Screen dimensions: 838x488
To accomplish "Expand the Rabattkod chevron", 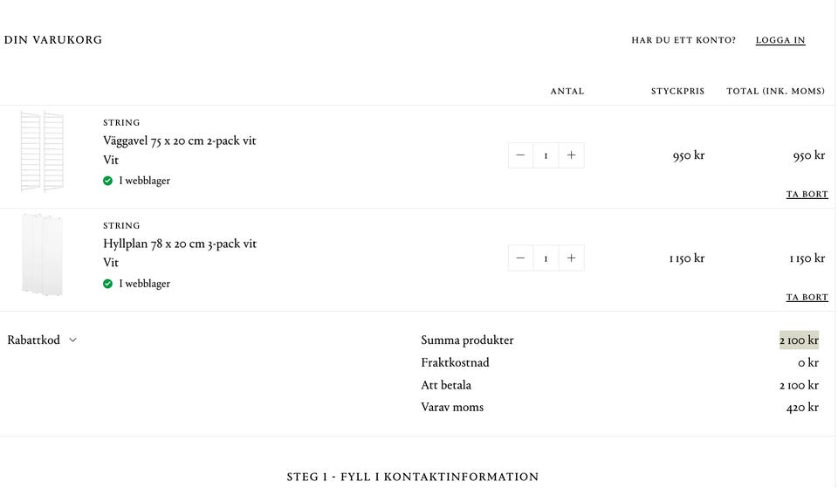I will click(73, 340).
